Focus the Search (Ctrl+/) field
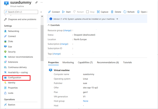Image resolution: width=158 pixels, height=109 pixels. coord(21,12)
